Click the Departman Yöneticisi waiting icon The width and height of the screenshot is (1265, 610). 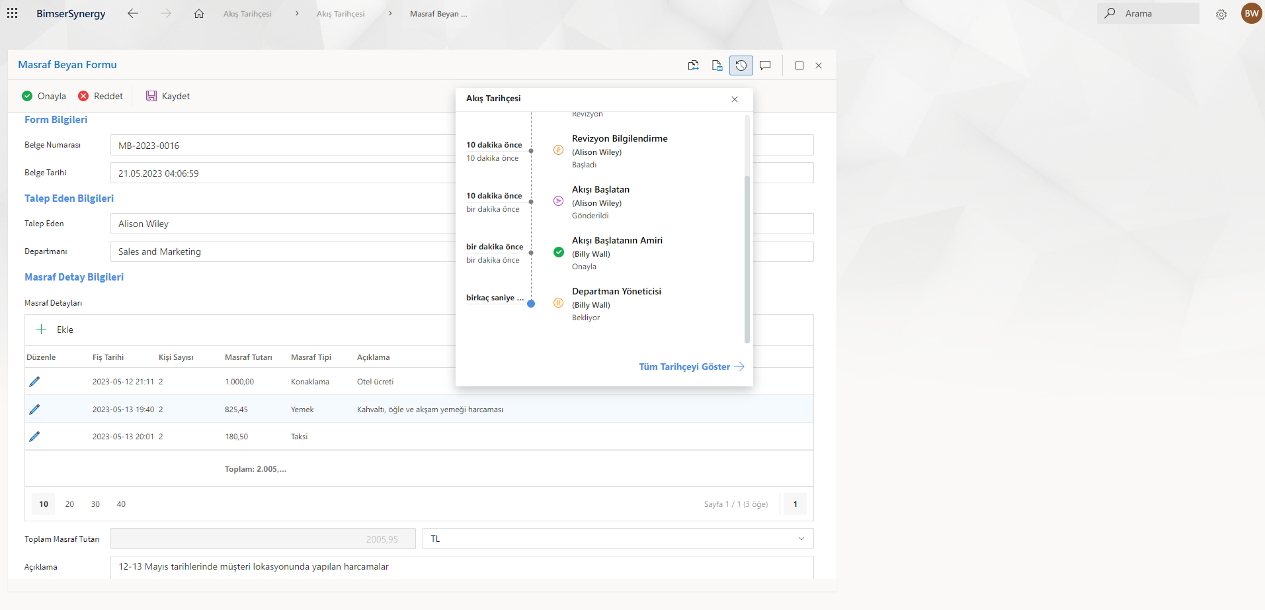click(559, 303)
